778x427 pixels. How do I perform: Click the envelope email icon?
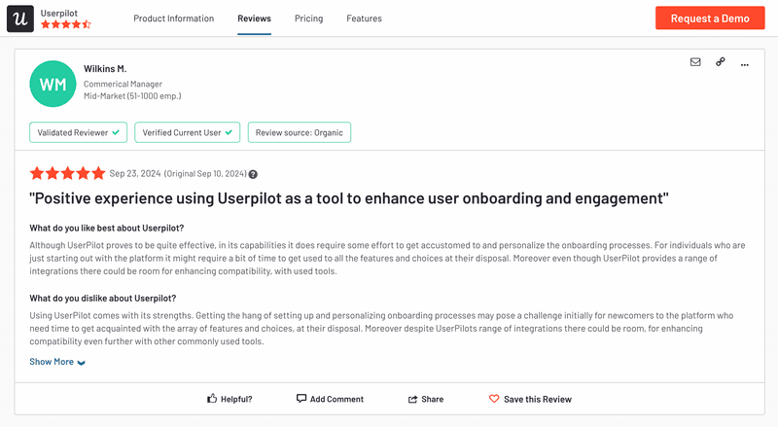click(x=695, y=62)
